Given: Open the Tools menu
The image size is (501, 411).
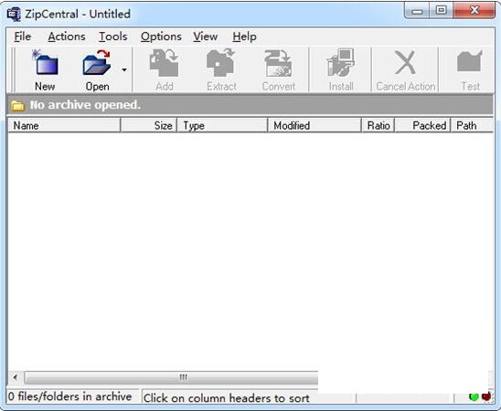Looking at the screenshot, I should [112, 37].
